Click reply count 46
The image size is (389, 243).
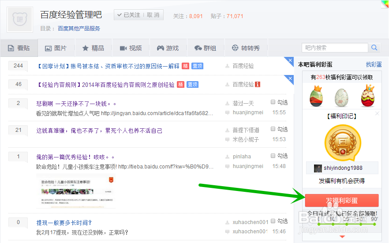click(x=18, y=84)
